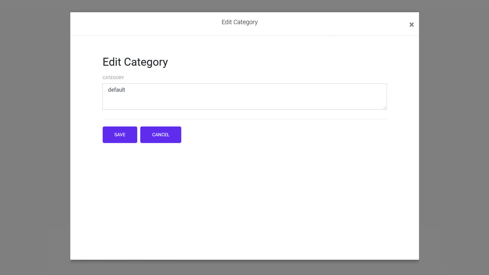The image size is (489, 275).
Task: Select the text reading 'default'
Action: point(117,90)
